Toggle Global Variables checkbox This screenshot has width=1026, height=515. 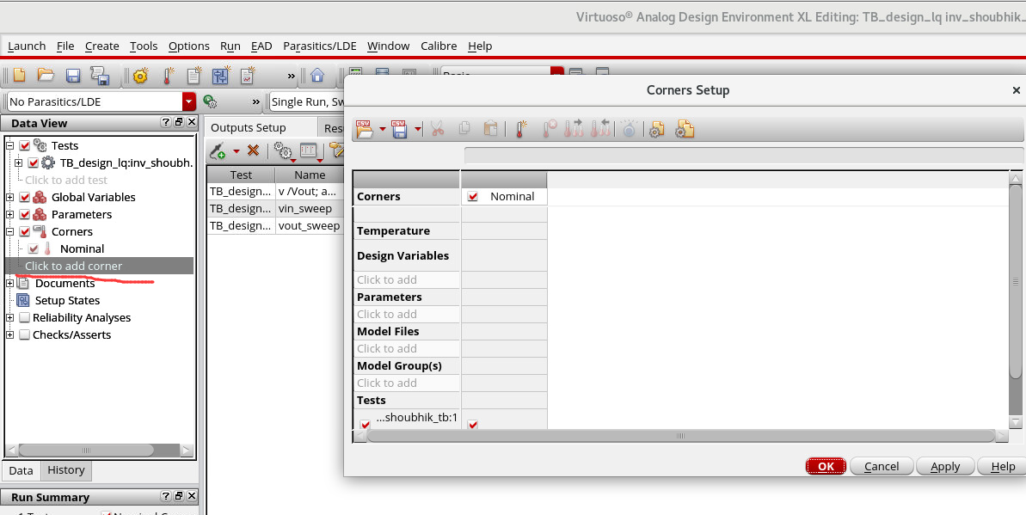25,197
